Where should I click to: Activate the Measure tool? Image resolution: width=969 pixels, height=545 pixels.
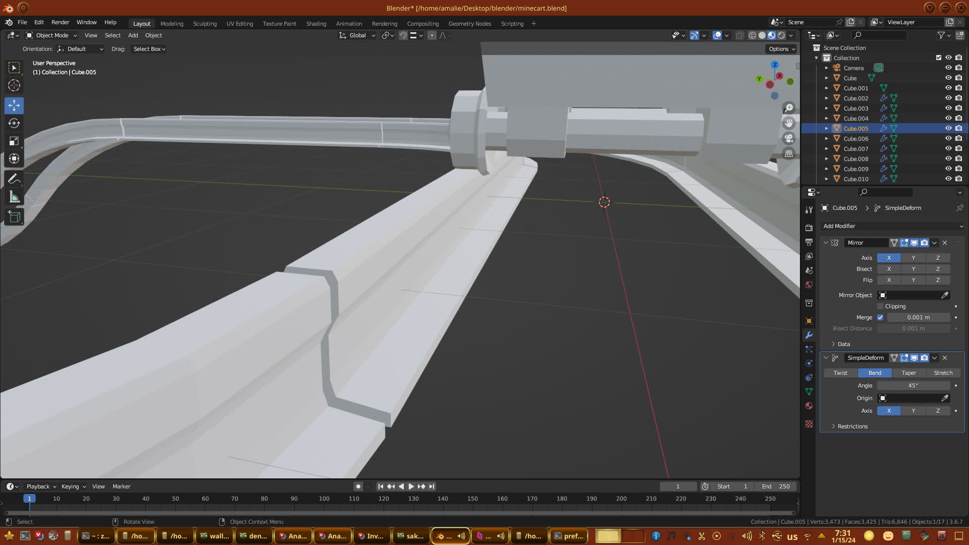click(x=14, y=197)
